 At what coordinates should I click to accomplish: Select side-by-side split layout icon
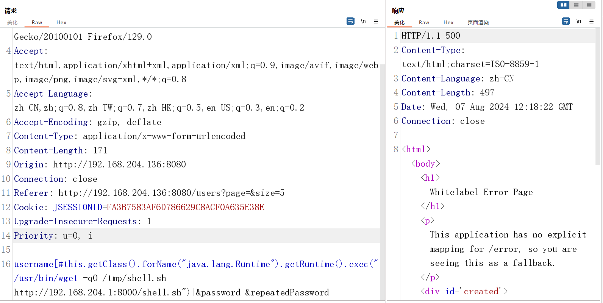pos(563,5)
